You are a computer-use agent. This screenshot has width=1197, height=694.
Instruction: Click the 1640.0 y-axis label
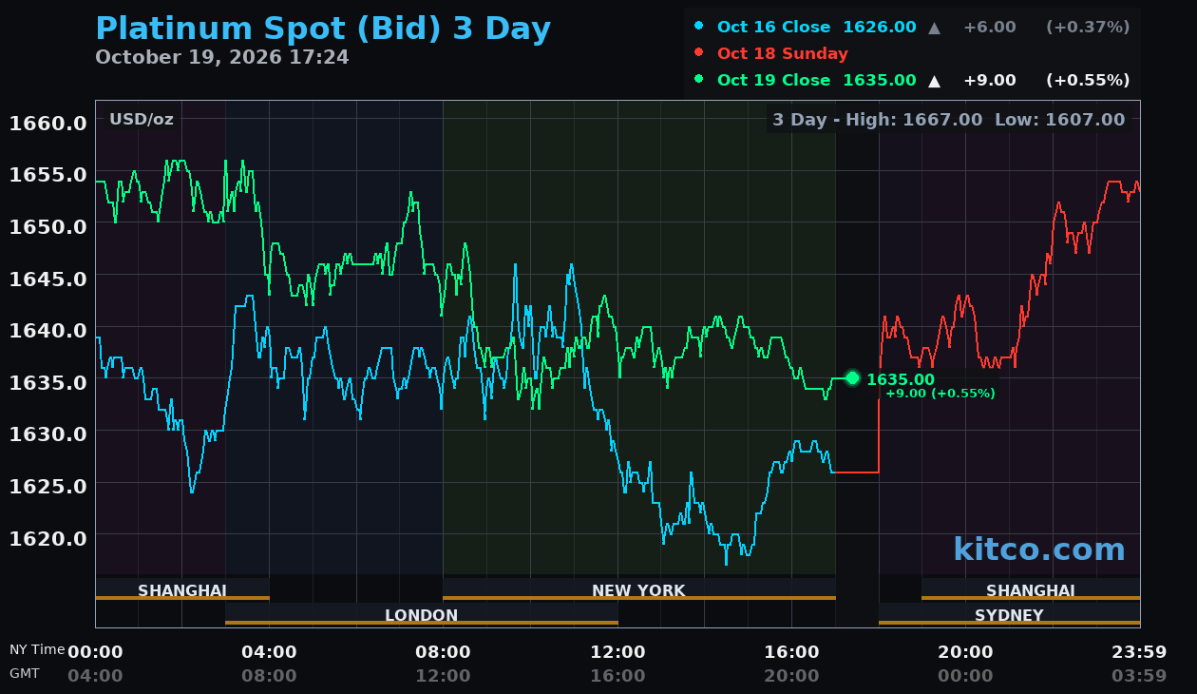pos(48,330)
